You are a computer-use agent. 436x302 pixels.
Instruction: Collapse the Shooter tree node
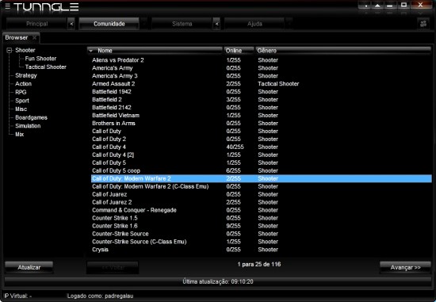click(10, 51)
